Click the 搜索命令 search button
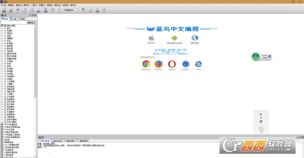 tap(31, 23)
